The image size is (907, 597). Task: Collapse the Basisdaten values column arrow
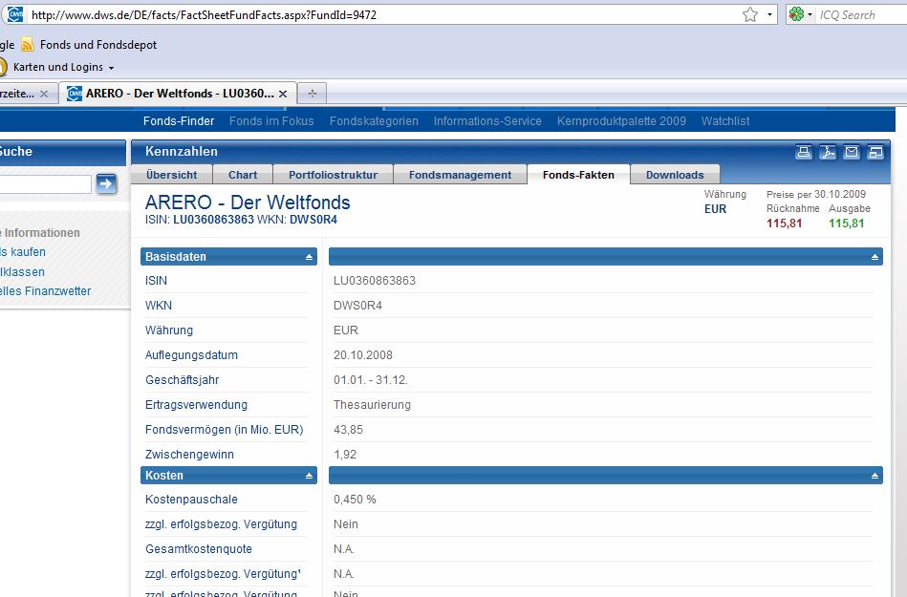(x=875, y=257)
